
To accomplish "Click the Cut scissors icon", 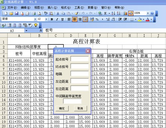I will click(58, 13).
